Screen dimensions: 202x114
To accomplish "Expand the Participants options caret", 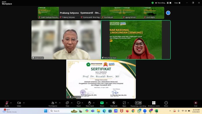I will [60, 103].
